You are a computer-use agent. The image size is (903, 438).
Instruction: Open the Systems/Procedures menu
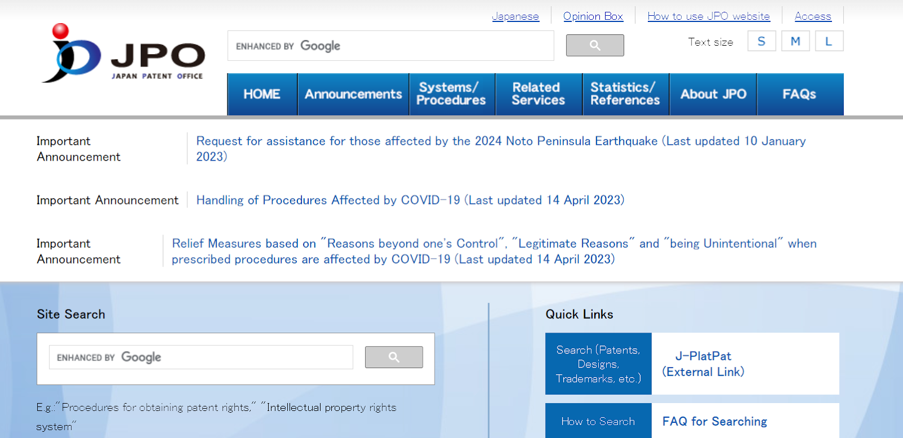[x=451, y=94]
